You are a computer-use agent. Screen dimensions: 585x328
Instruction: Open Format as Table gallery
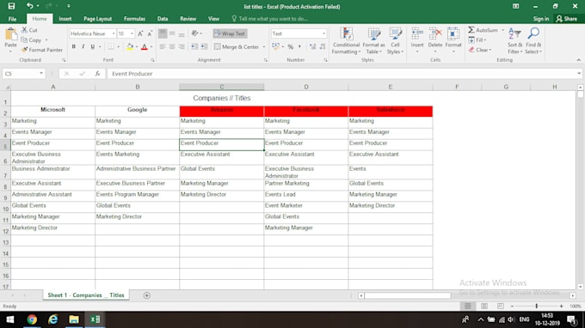pyautogui.click(x=373, y=41)
